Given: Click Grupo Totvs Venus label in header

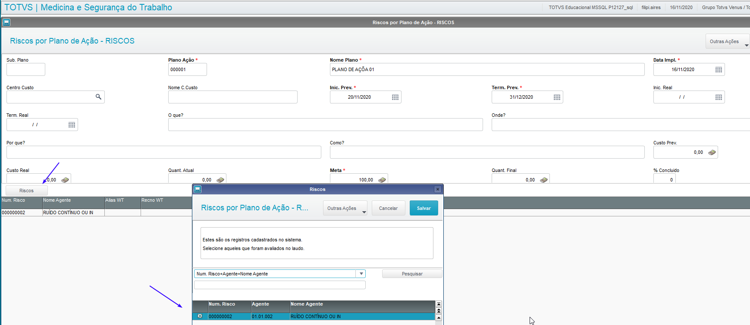Looking at the screenshot, I should click(x=725, y=7).
